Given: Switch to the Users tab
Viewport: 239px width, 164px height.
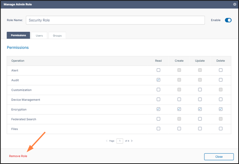Looking at the screenshot, I should [x=39, y=36].
